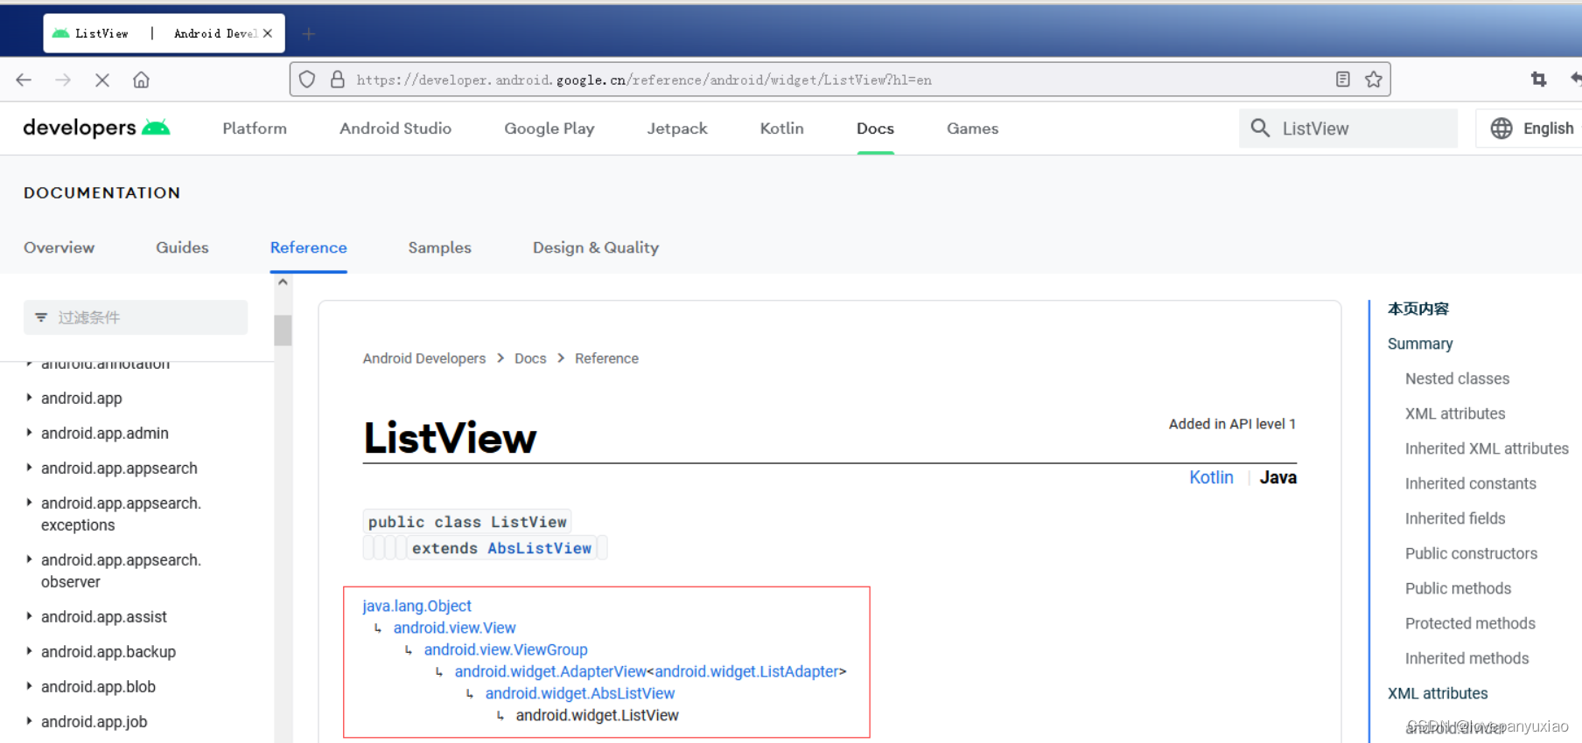This screenshot has width=1582, height=743.
Task: Expand android.app.appsearch.observer arrow
Action: pos(29,559)
